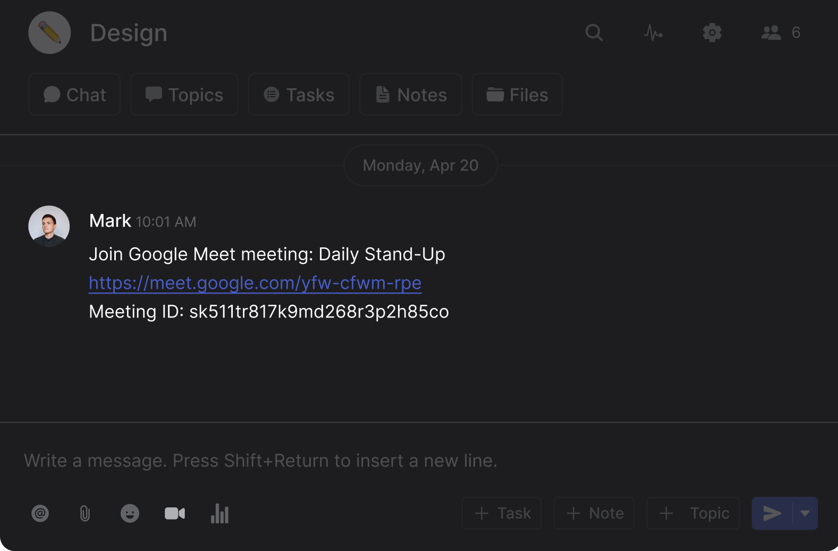Open the activity pulse icon
This screenshot has height=551, width=838.
coord(653,32)
